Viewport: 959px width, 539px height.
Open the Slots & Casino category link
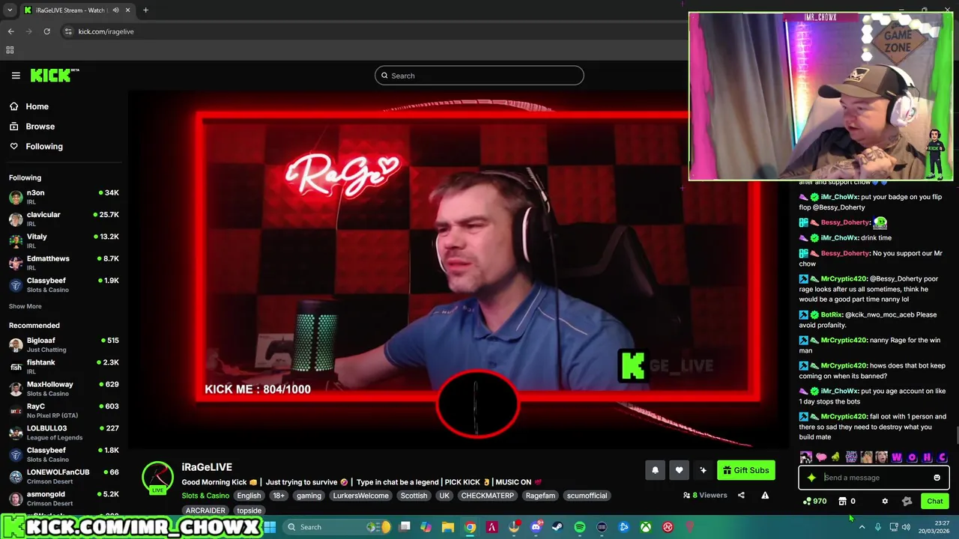click(205, 496)
